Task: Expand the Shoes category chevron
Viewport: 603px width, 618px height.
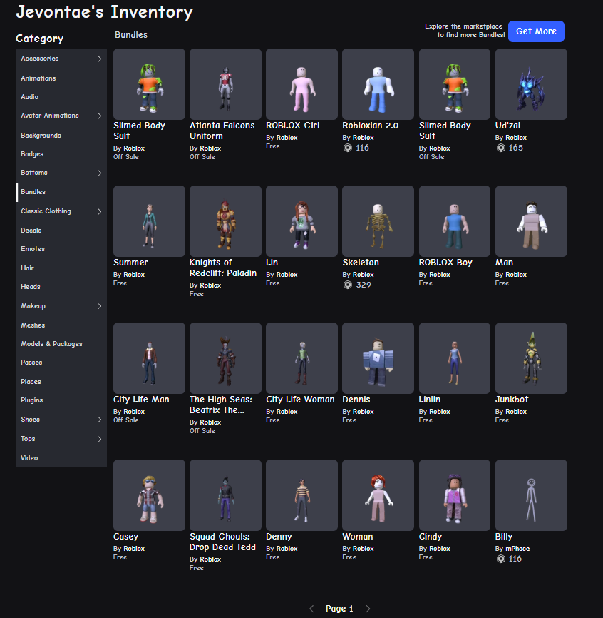Action: pyautogui.click(x=100, y=420)
